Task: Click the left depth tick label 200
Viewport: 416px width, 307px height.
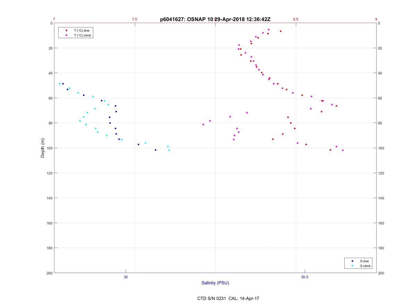Action: coord(49,273)
